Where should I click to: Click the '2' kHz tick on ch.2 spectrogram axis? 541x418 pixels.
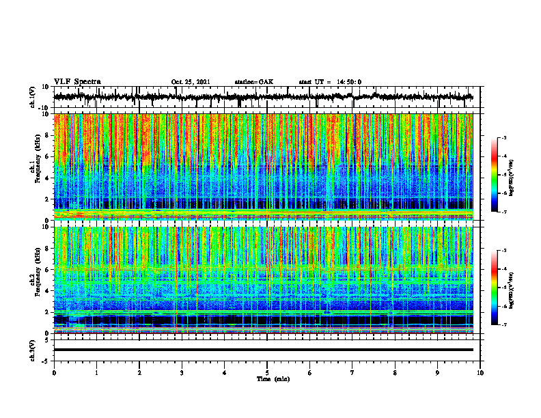[x=48, y=312]
